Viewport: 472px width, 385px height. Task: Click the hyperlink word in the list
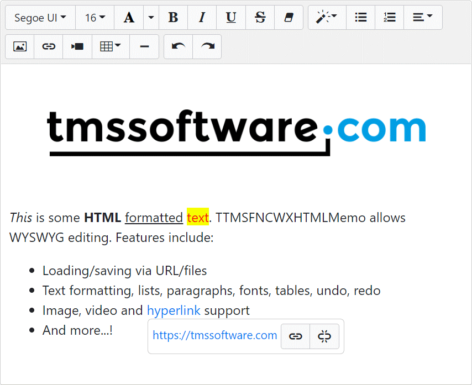[174, 310]
